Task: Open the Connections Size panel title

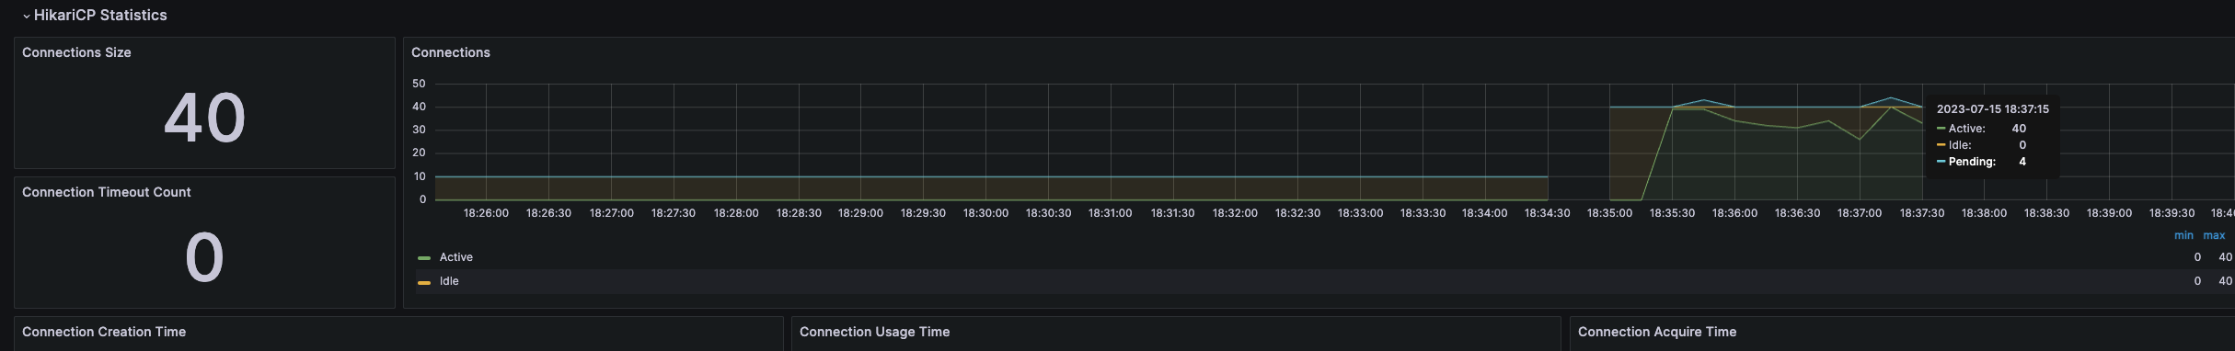Action: pos(76,52)
